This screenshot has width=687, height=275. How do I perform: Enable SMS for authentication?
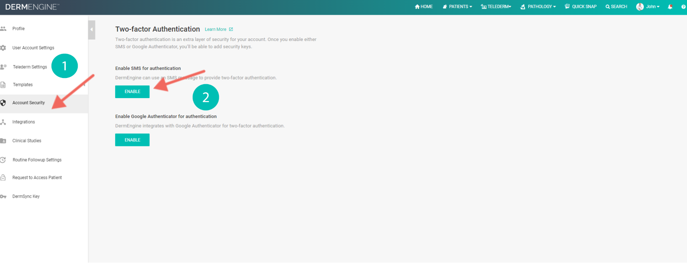[x=132, y=92]
